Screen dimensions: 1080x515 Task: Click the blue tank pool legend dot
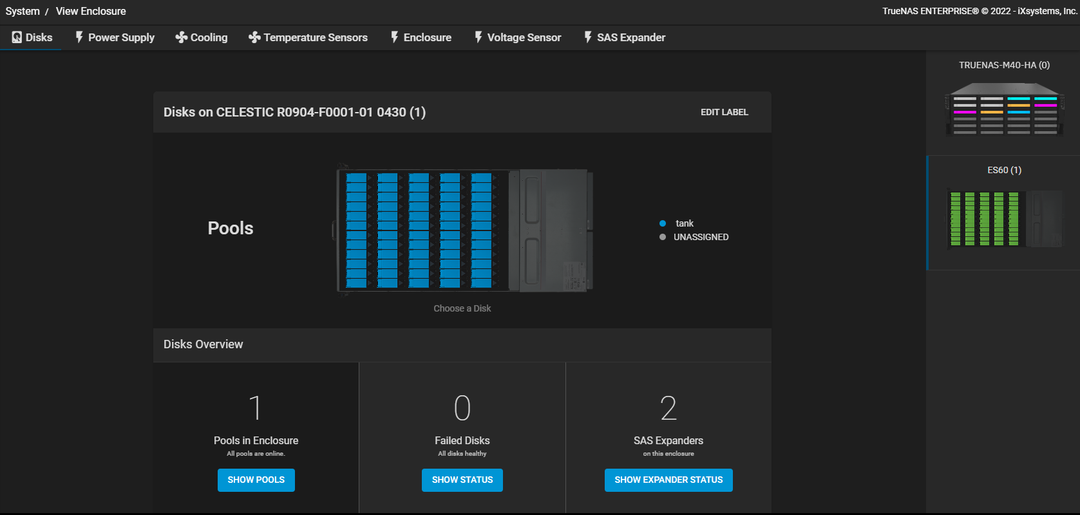click(x=663, y=223)
